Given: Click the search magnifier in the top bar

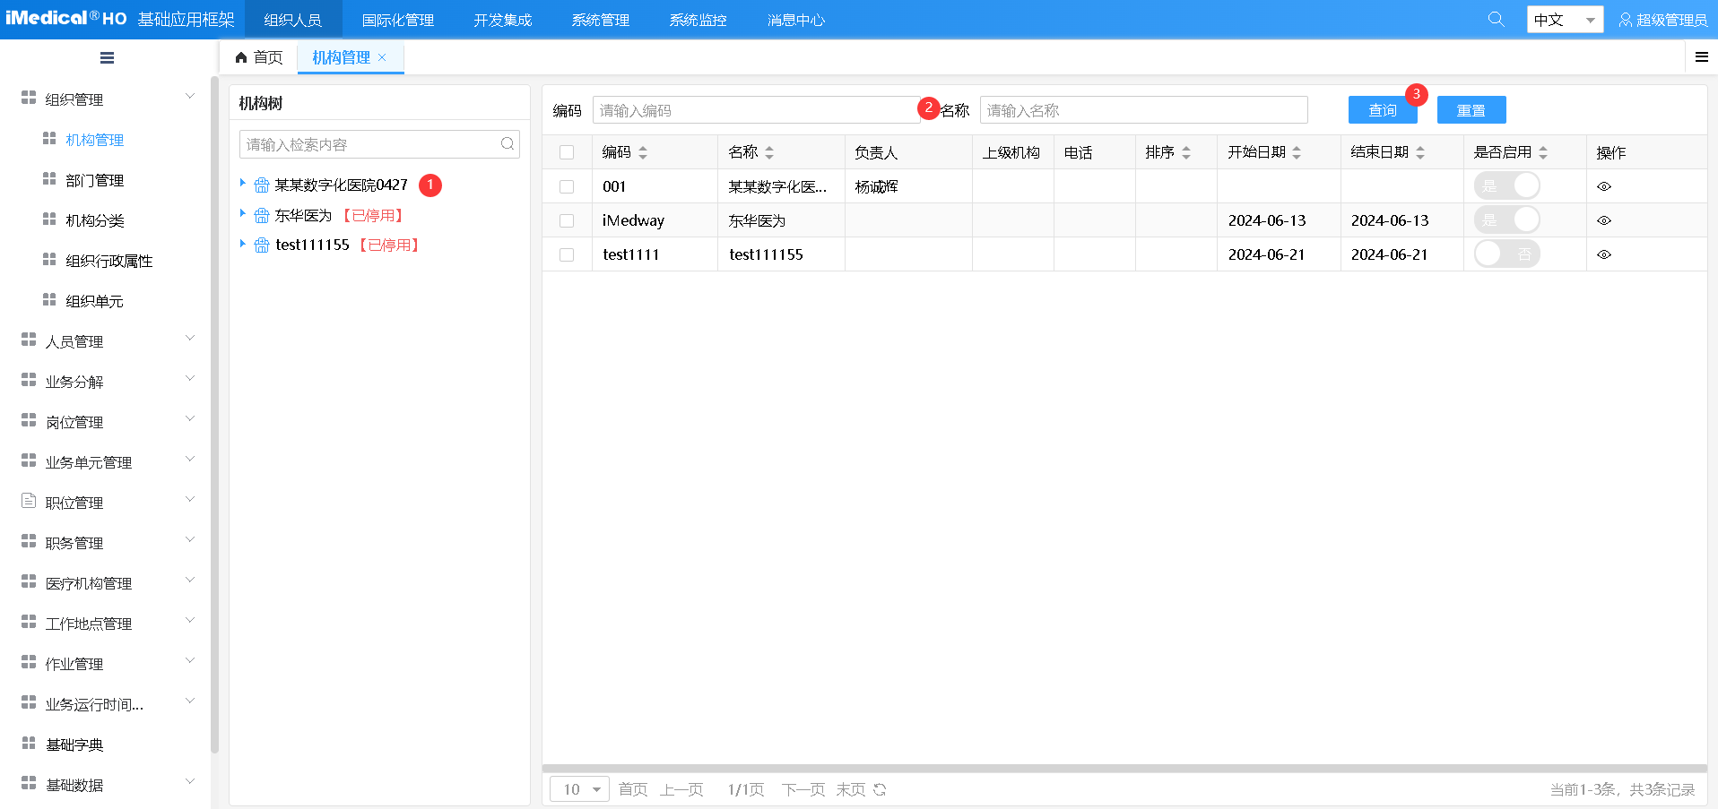Looking at the screenshot, I should pos(1496,18).
